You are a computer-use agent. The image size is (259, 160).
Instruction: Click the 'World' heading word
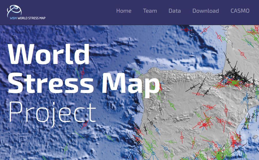point(49,54)
